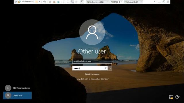Reveal the password with the eye icon
184x103 pixels.
point(106,68)
